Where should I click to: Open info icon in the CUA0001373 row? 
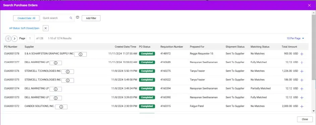coord(56,98)
